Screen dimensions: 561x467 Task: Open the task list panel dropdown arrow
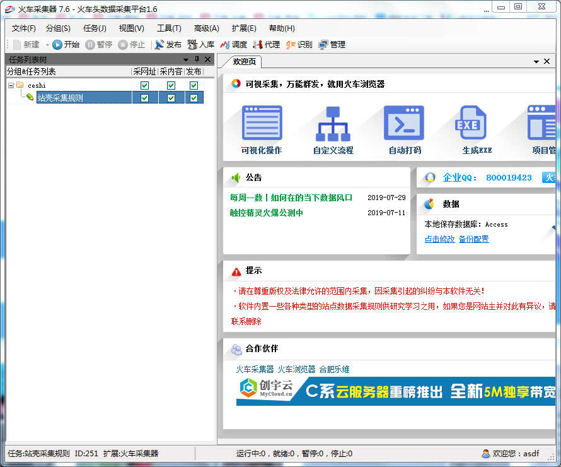(x=186, y=60)
